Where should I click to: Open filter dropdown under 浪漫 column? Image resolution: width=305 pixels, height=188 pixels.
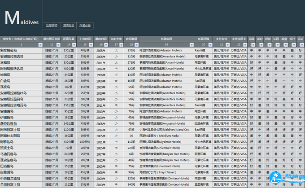point(253,45)
